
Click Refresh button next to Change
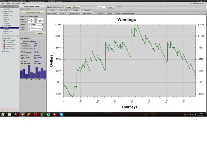tap(77, 7)
